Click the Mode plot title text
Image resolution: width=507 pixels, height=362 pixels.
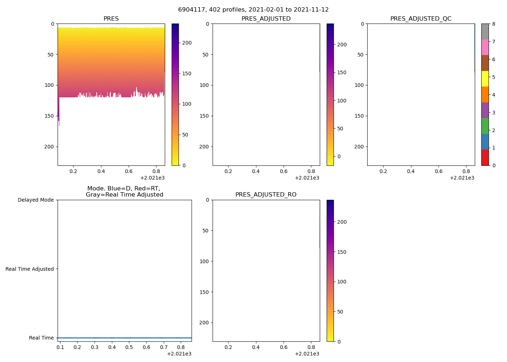124,191
